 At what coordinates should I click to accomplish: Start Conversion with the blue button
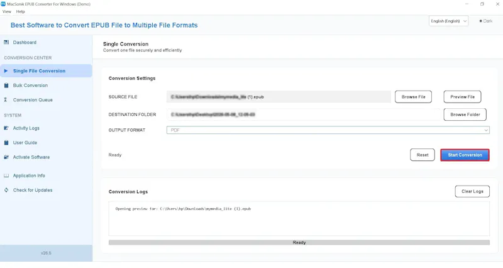(x=465, y=155)
